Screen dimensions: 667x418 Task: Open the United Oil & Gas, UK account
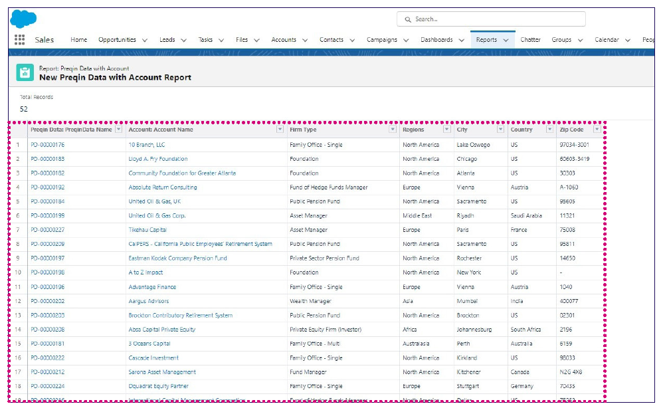tap(154, 201)
